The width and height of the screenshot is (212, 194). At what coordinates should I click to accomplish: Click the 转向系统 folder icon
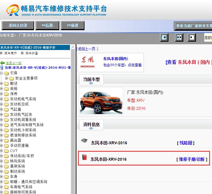point(6,161)
